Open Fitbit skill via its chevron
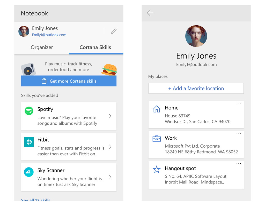The width and height of the screenshot is (265, 208). (x=110, y=147)
